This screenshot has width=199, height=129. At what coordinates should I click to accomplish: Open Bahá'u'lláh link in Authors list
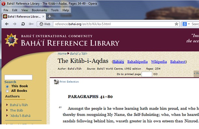click(x=19, y=105)
